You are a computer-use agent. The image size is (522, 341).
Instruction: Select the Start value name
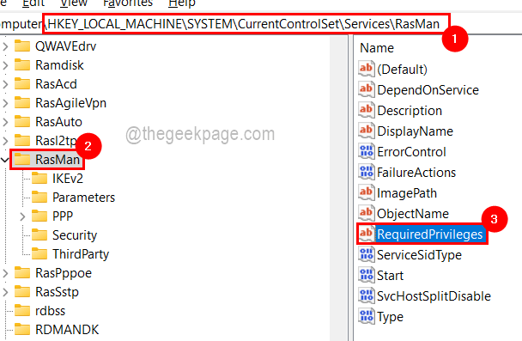tap(390, 276)
